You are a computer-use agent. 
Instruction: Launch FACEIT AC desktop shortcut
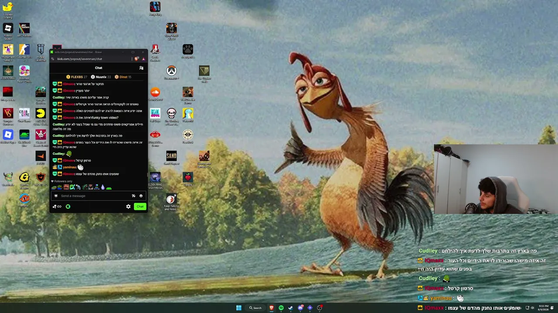click(41, 179)
